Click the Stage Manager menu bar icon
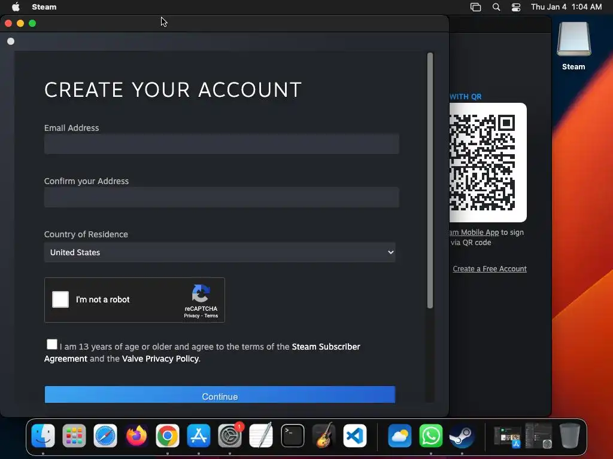The height and width of the screenshot is (459, 613). [475, 7]
